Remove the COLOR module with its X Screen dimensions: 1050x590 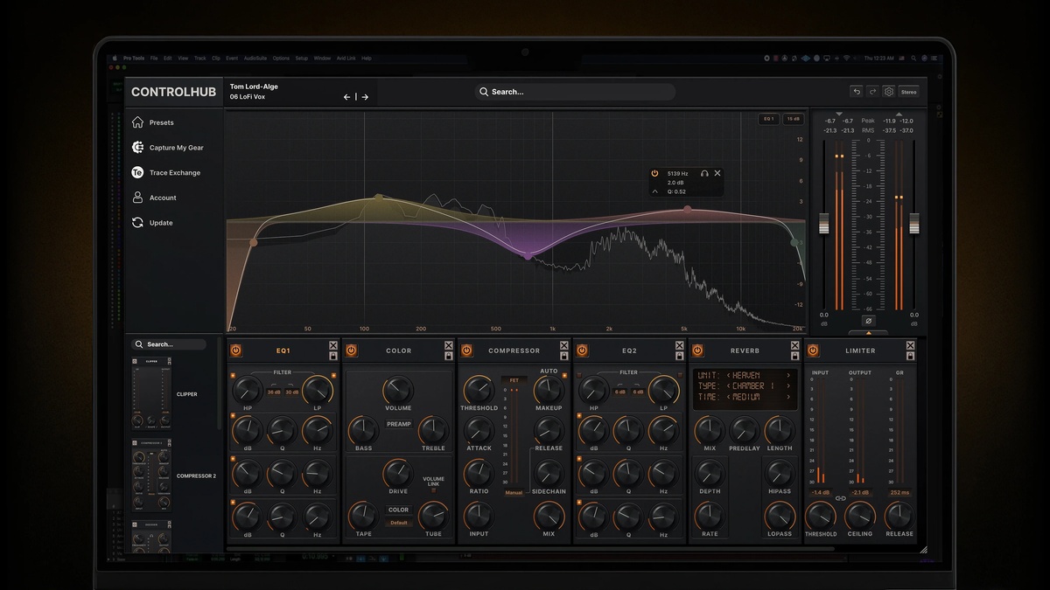tap(448, 346)
